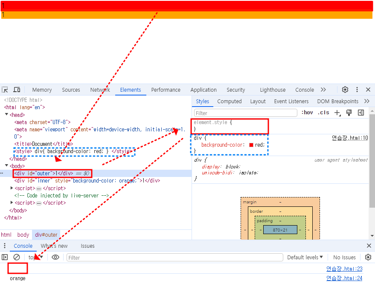
Task: Toggle computed styles sidebar icon
Action: click(x=361, y=113)
